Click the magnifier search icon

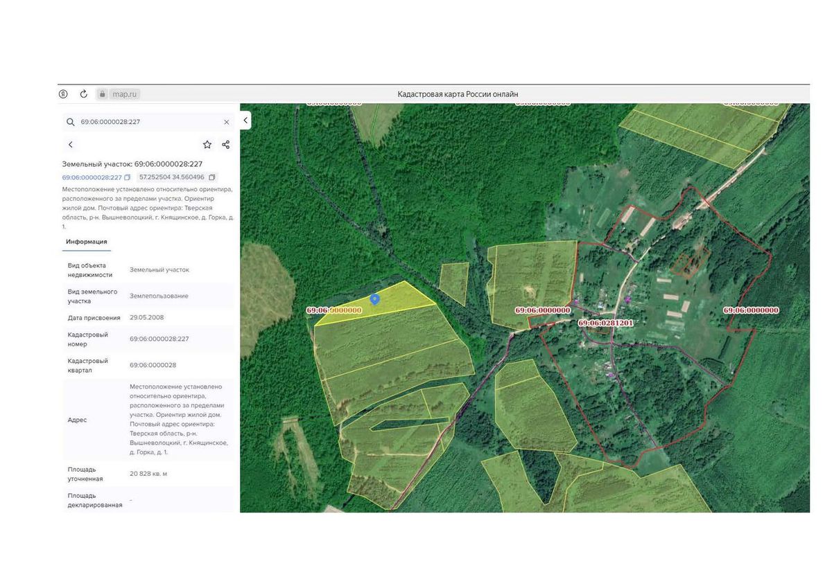tap(71, 122)
